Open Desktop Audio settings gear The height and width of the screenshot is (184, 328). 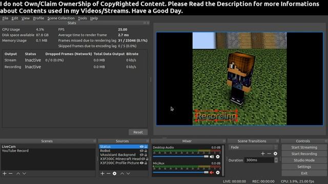click(x=218, y=156)
